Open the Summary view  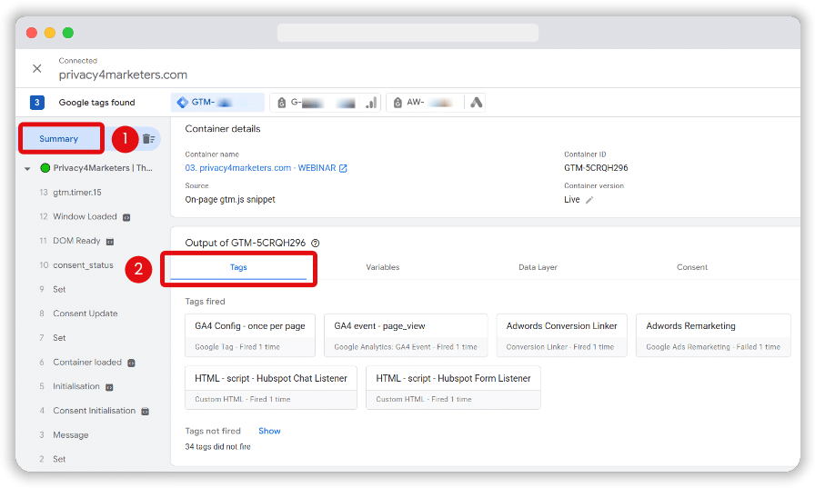[x=61, y=139]
